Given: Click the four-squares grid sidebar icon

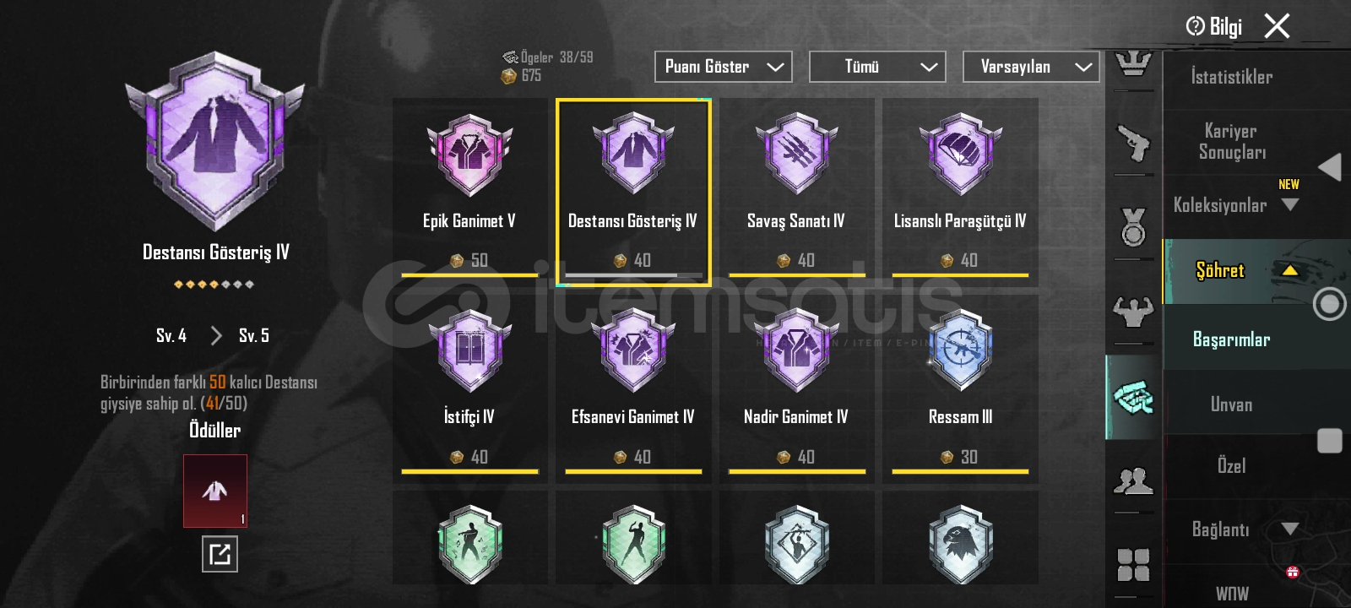Looking at the screenshot, I should pyautogui.click(x=1133, y=564).
